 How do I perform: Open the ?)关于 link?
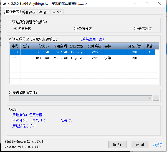158,145
